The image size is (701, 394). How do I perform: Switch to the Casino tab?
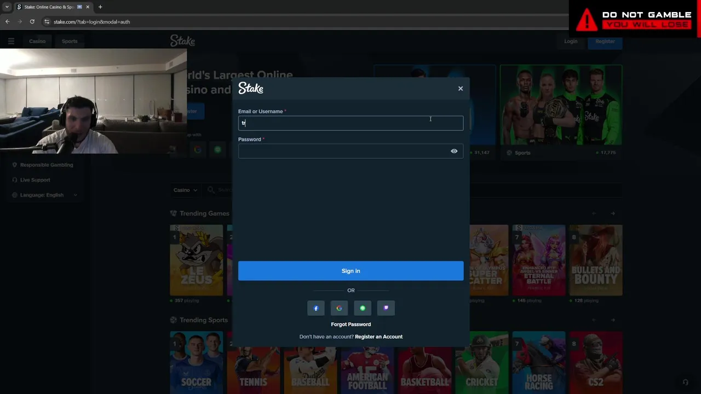(37, 41)
